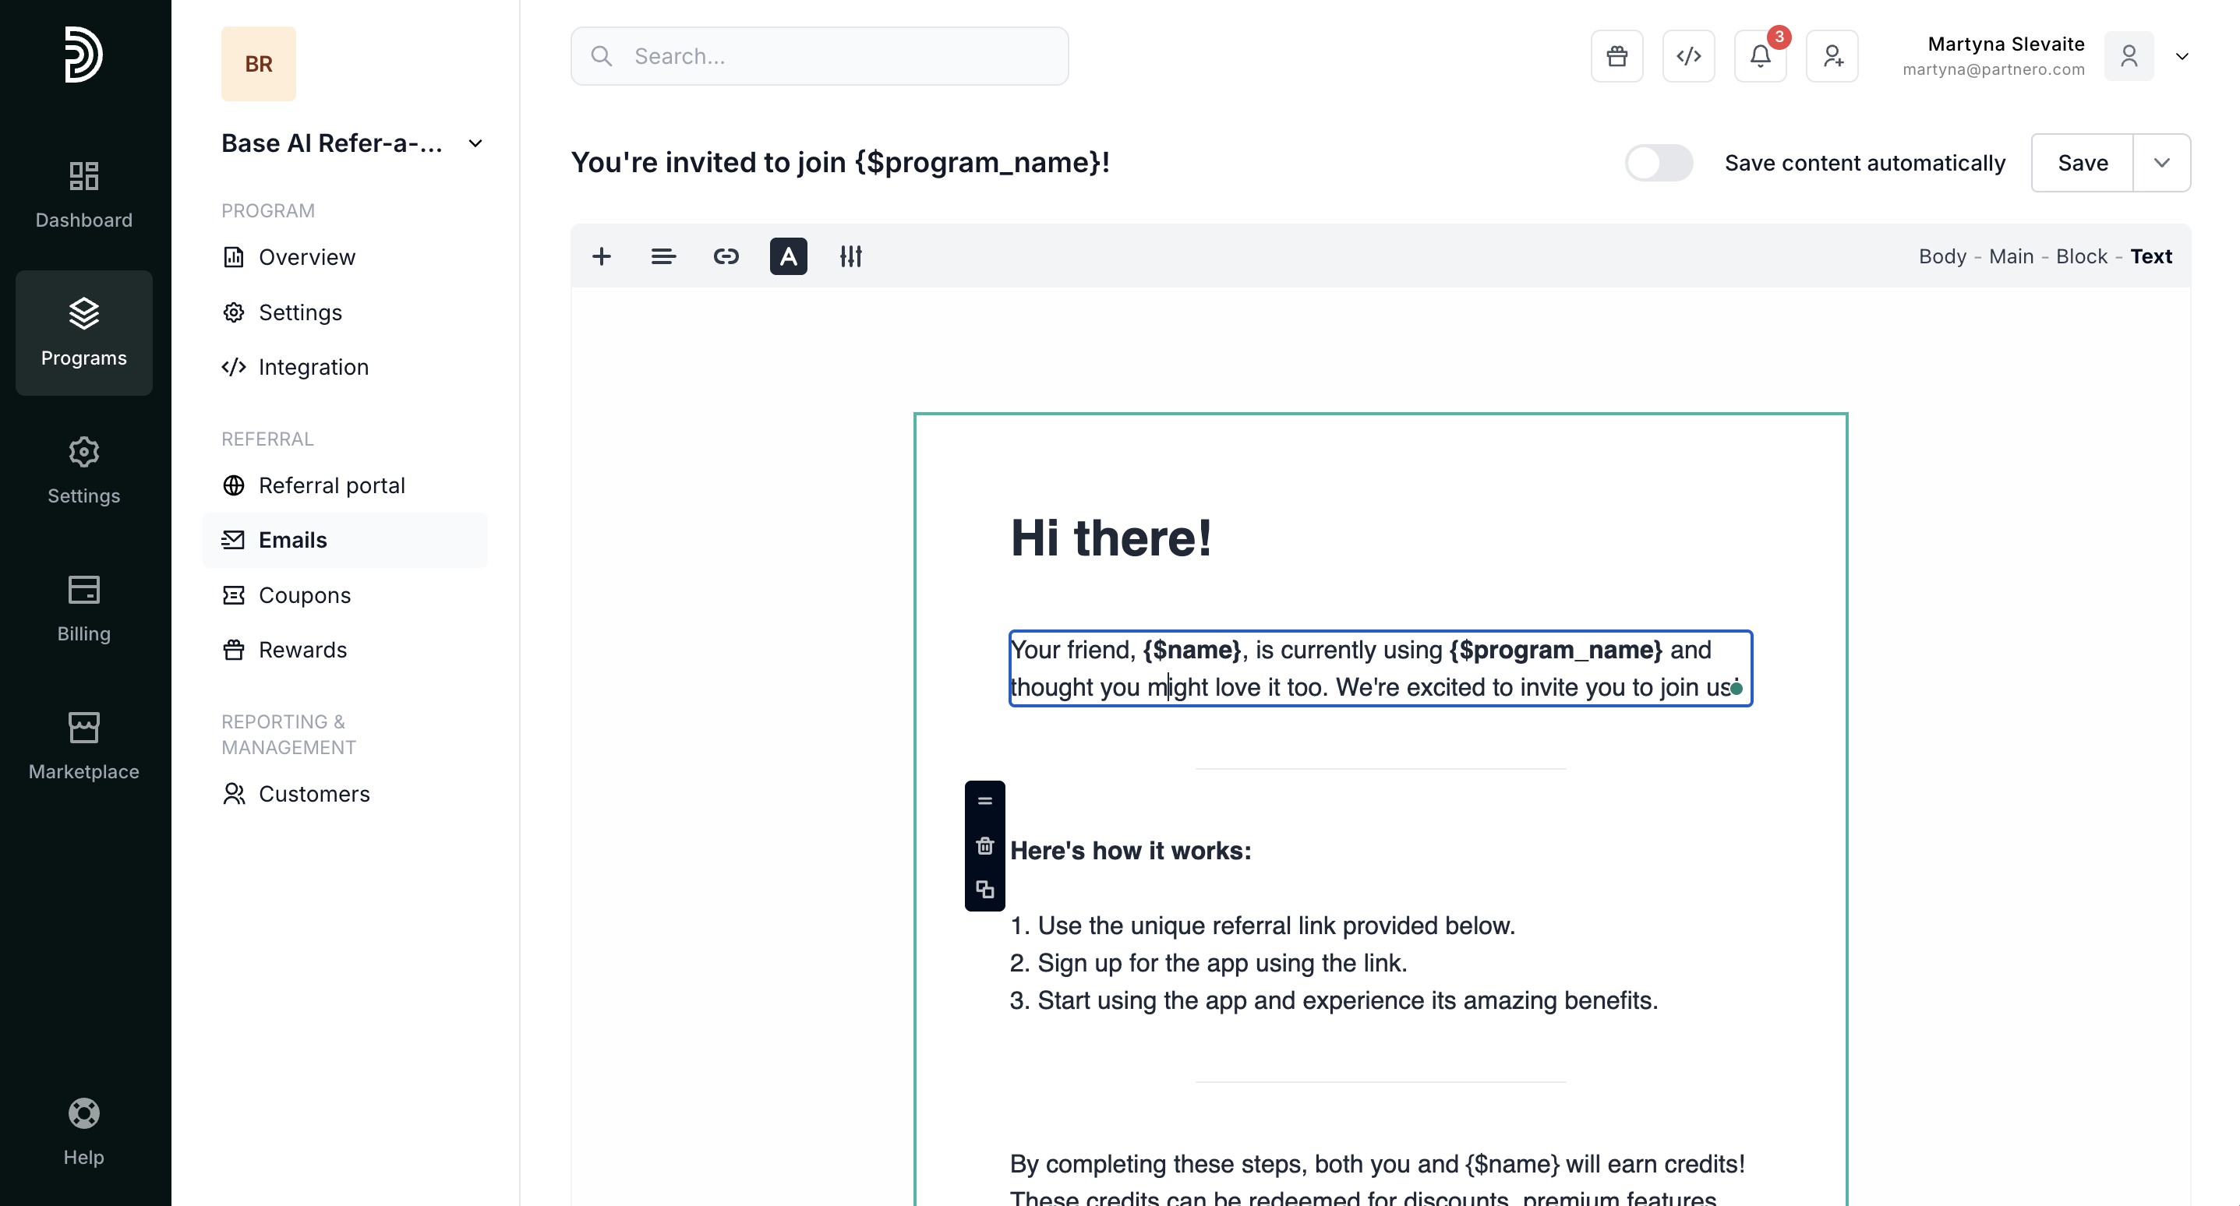Click the insert link toolbar icon

726,256
